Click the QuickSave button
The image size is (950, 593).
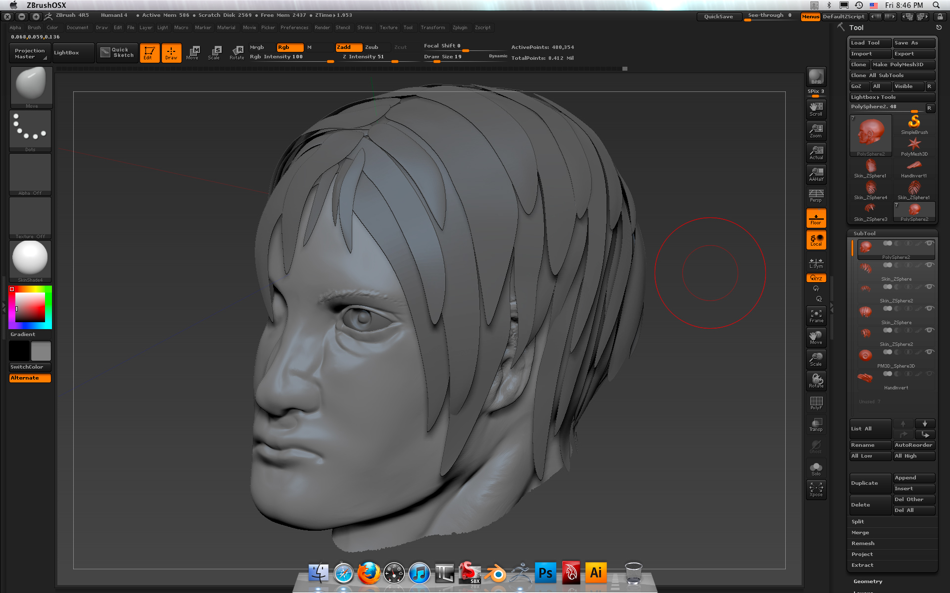click(x=718, y=16)
